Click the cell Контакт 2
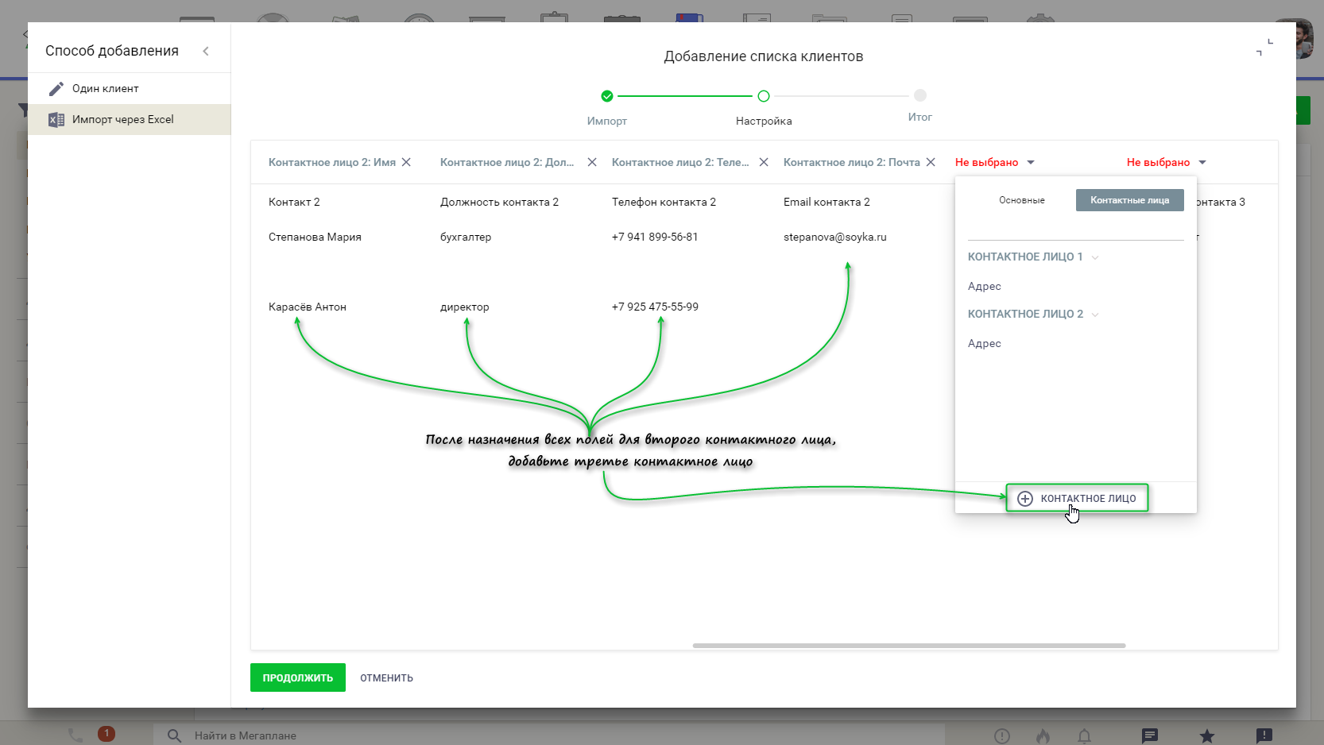The image size is (1324, 745). [x=294, y=202]
